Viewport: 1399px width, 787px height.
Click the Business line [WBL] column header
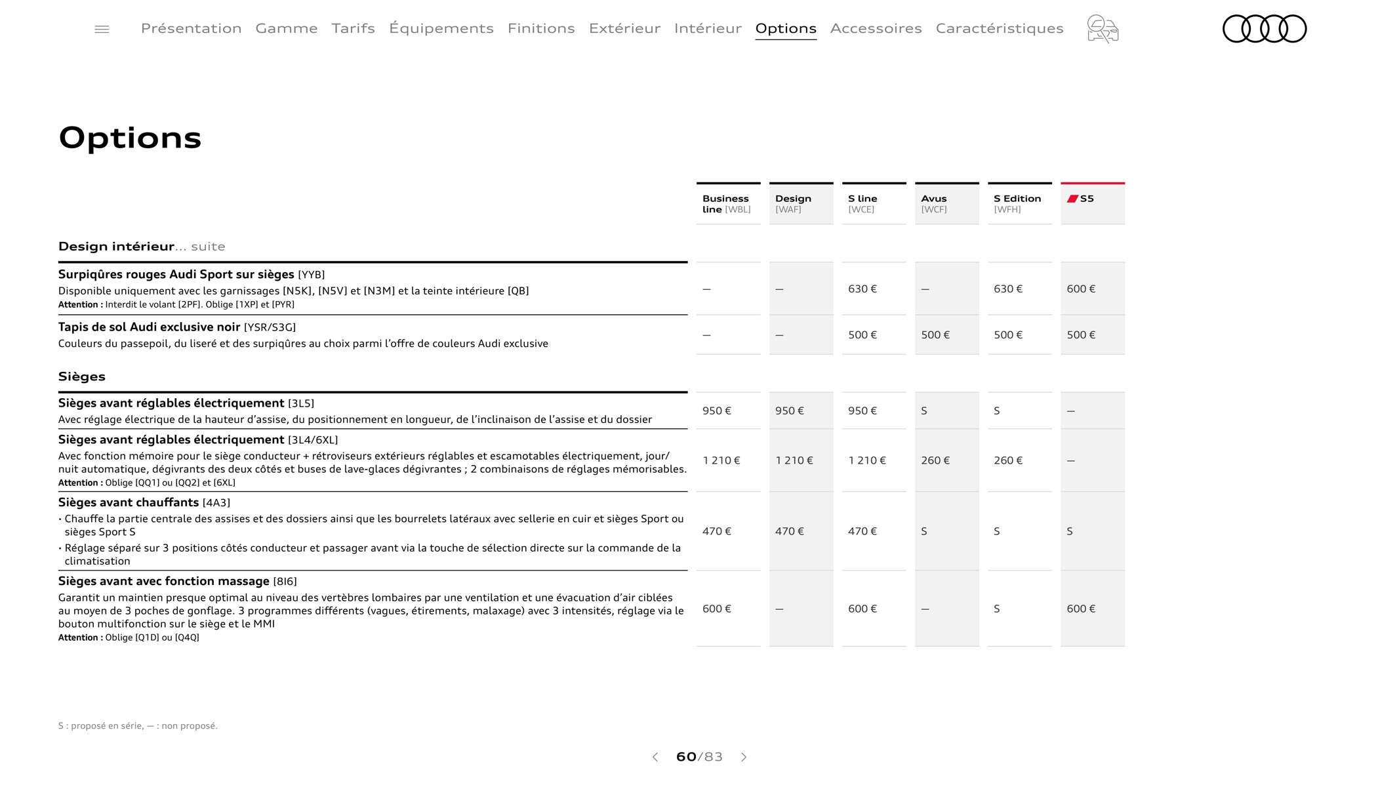click(728, 203)
